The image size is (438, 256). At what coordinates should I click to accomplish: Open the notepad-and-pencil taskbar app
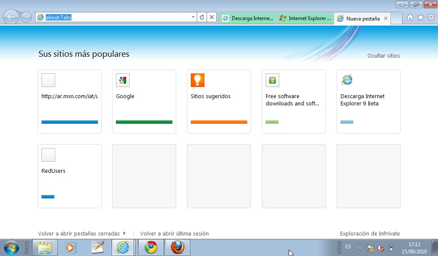[x=98, y=247]
